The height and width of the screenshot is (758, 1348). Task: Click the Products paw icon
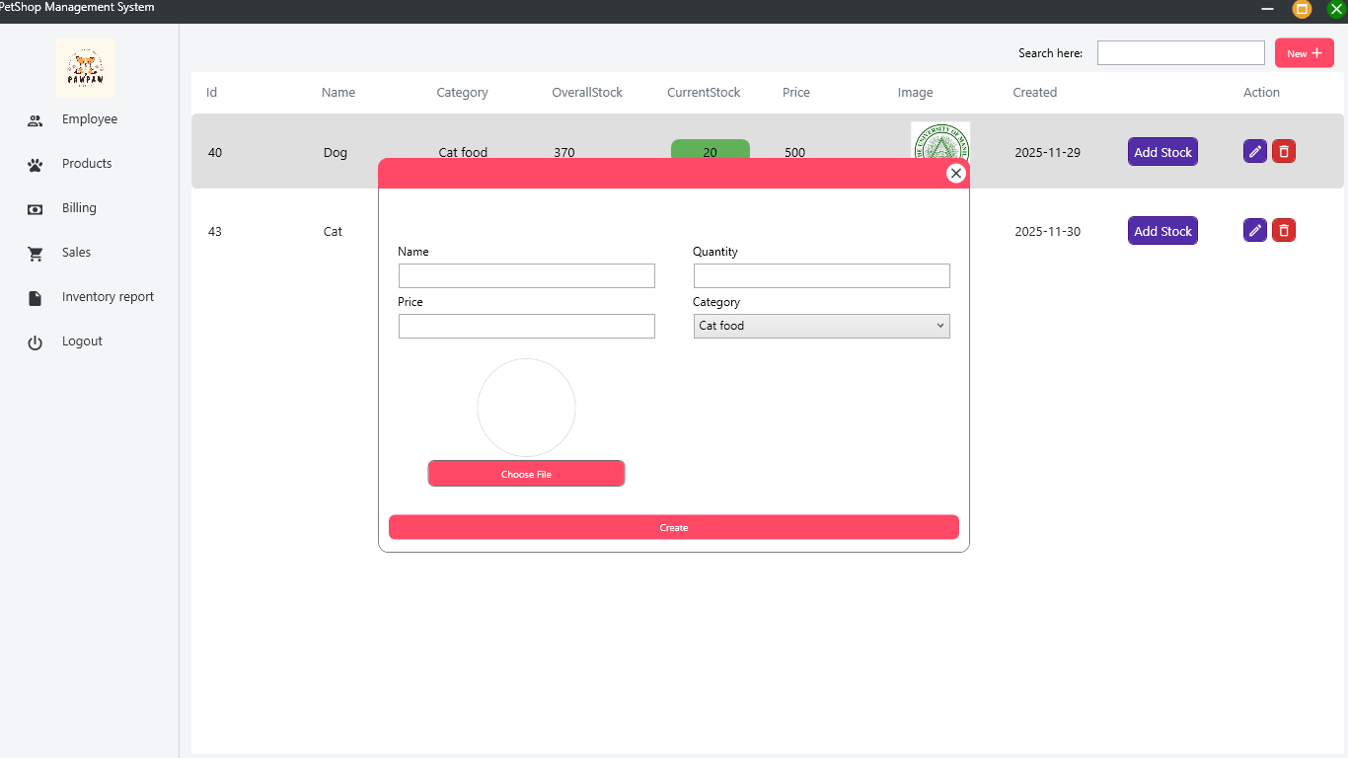(36, 165)
